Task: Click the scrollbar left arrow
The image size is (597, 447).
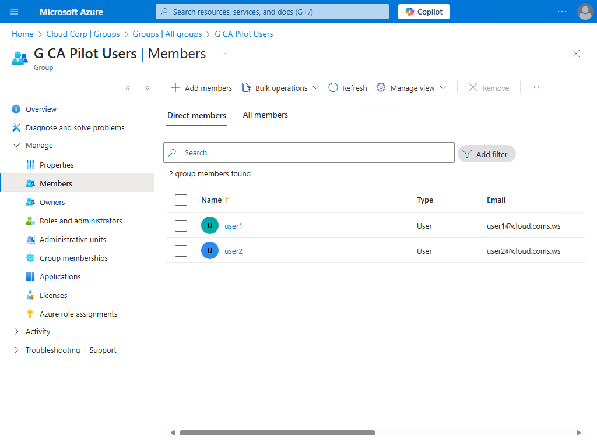Action: coord(173,432)
